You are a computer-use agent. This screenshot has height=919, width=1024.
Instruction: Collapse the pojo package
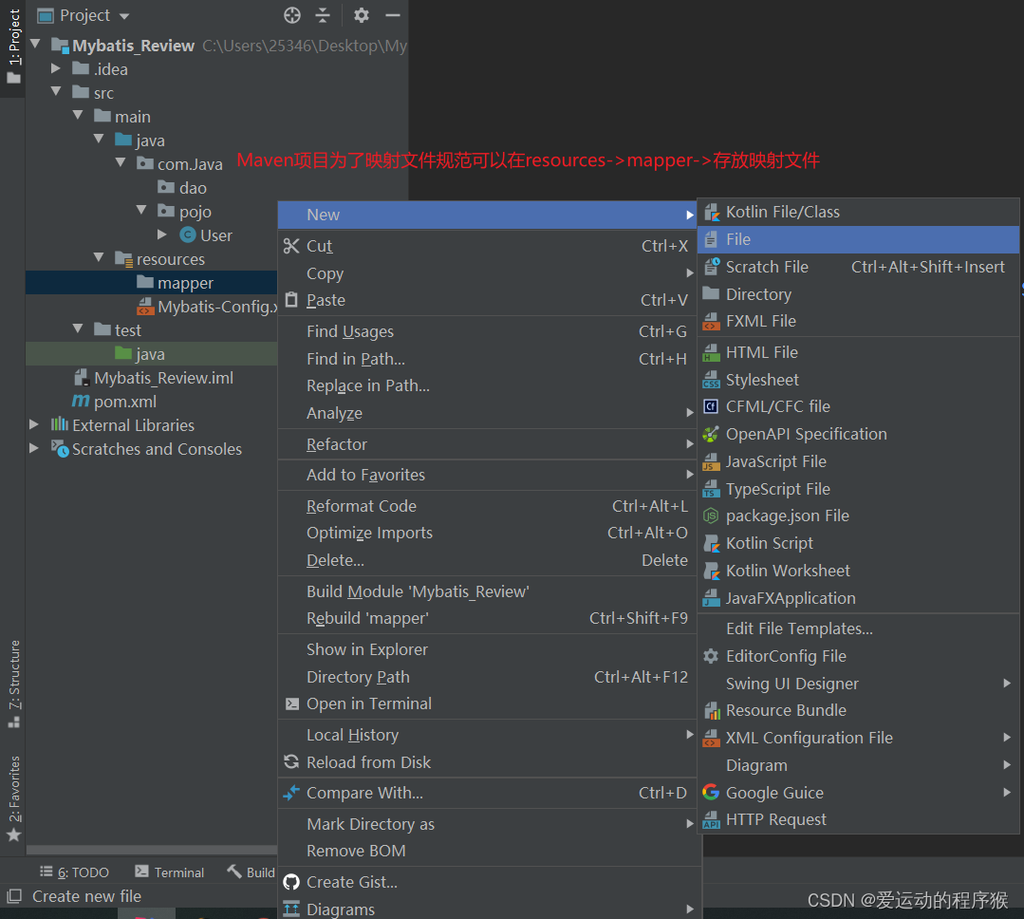coord(141,211)
